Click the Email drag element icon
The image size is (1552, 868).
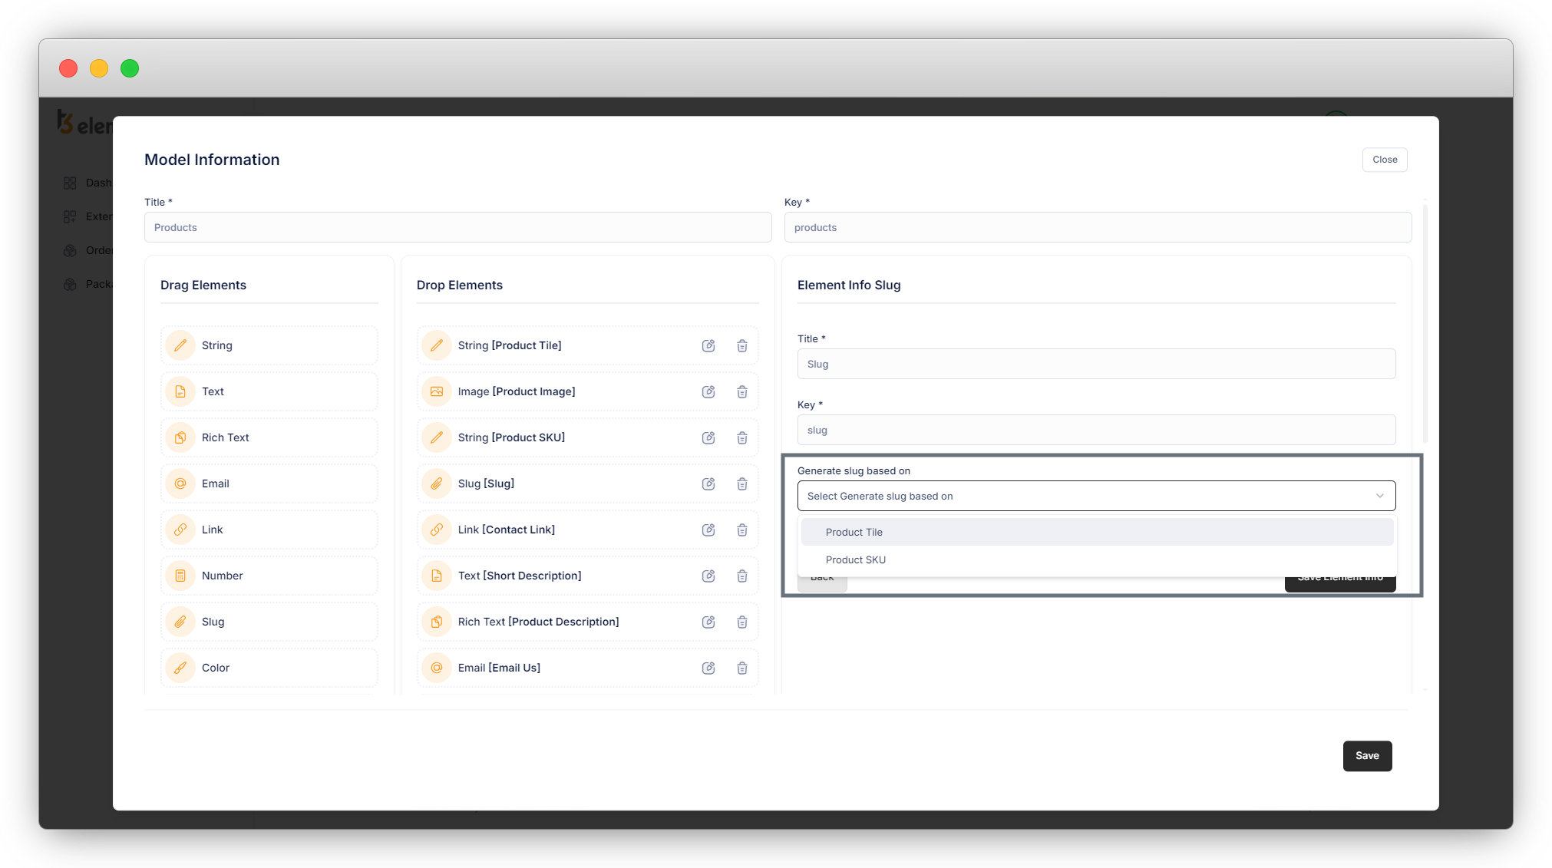coord(180,484)
